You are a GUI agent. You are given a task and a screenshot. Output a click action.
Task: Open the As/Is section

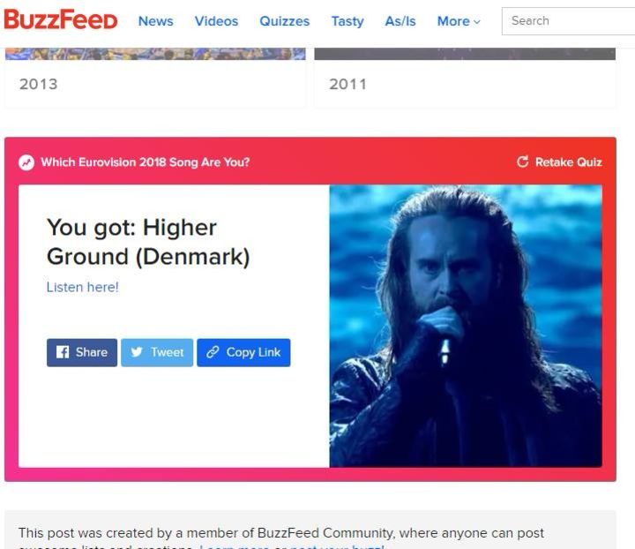click(x=400, y=21)
